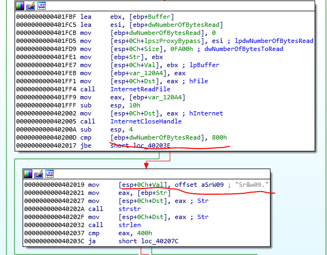The image size is (327, 255).
Task: Follow the InternetCloseHandle call target
Action: 146,121
